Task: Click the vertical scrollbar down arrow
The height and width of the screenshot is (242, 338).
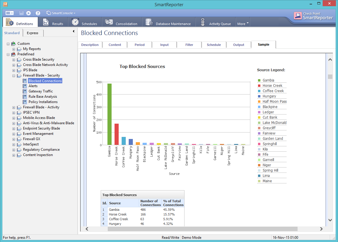Action: point(330,220)
